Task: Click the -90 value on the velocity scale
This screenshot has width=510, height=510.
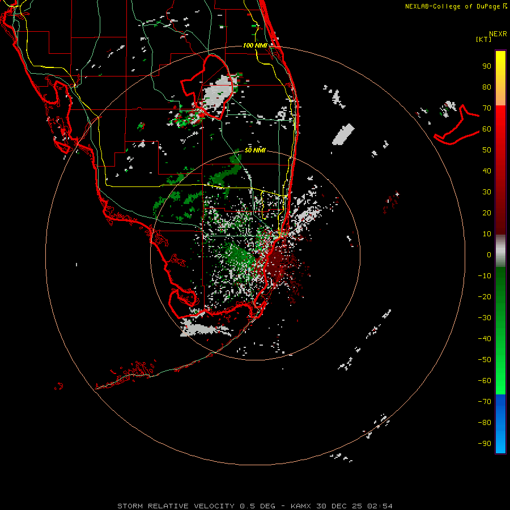Action: (484, 444)
